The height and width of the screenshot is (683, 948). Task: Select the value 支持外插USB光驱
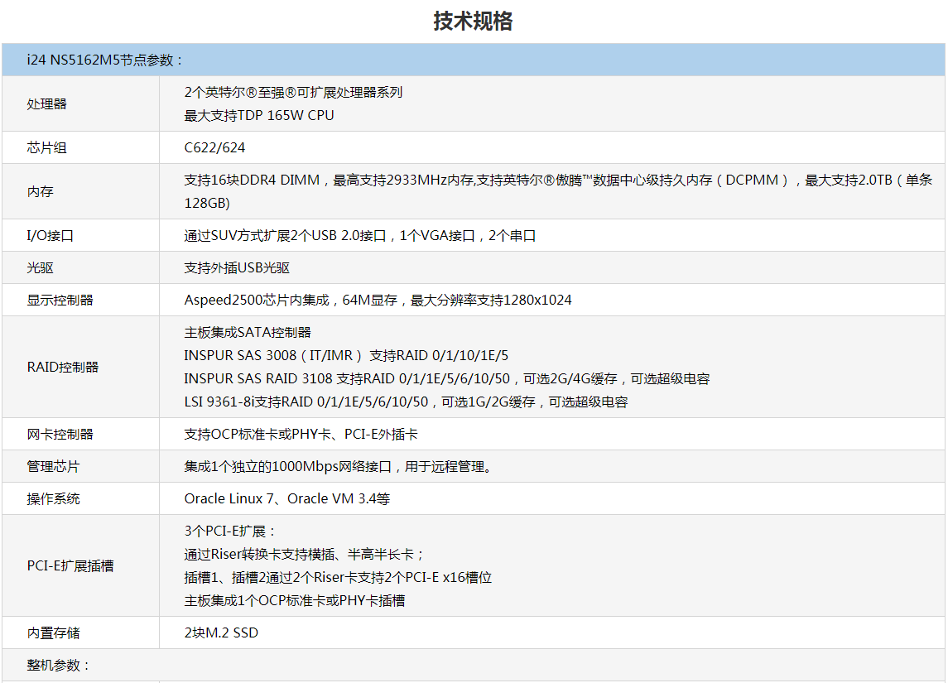237,267
